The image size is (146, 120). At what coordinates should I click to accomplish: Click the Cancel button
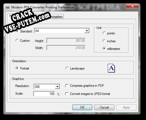(x=104, y=107)
